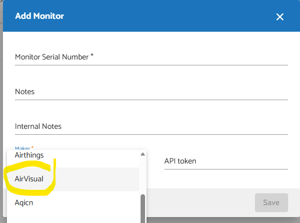Focus the Notes text field
300x223 pixels.
coord(151,92)
